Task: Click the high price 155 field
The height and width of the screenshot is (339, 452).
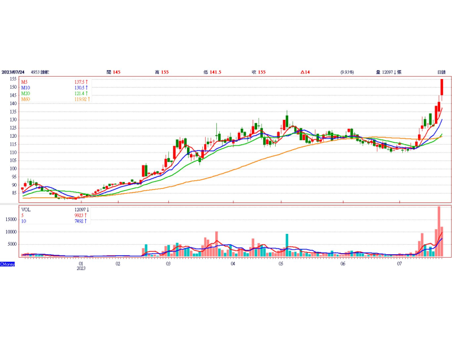Action: tap(162, 72)
